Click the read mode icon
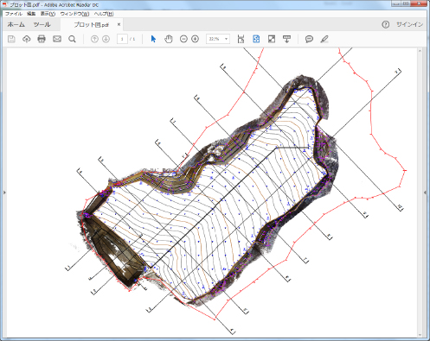The image size is (430, 341). point(286,39)
